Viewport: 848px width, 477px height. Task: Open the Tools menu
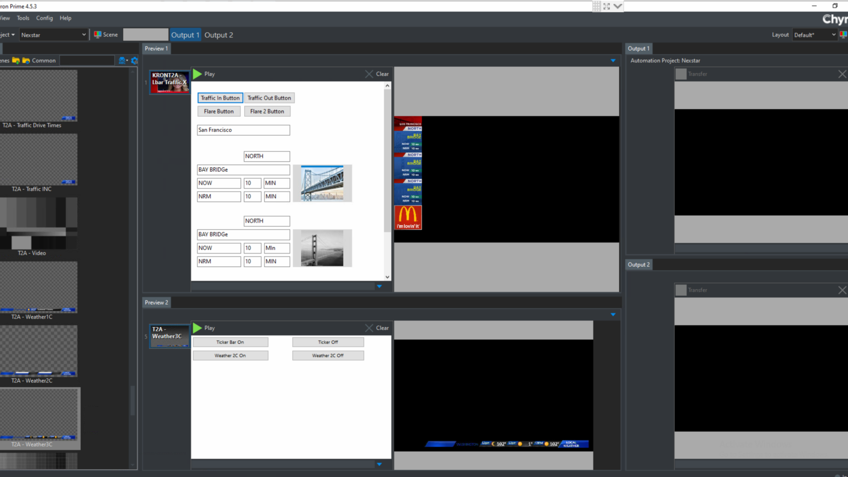(x=23, y=18)
